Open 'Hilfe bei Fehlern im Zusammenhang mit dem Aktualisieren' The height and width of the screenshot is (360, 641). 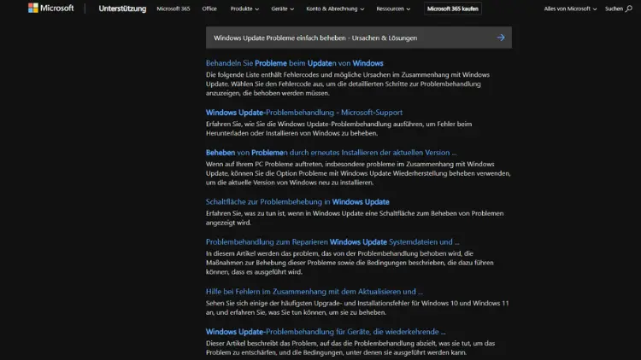point(314,292)
